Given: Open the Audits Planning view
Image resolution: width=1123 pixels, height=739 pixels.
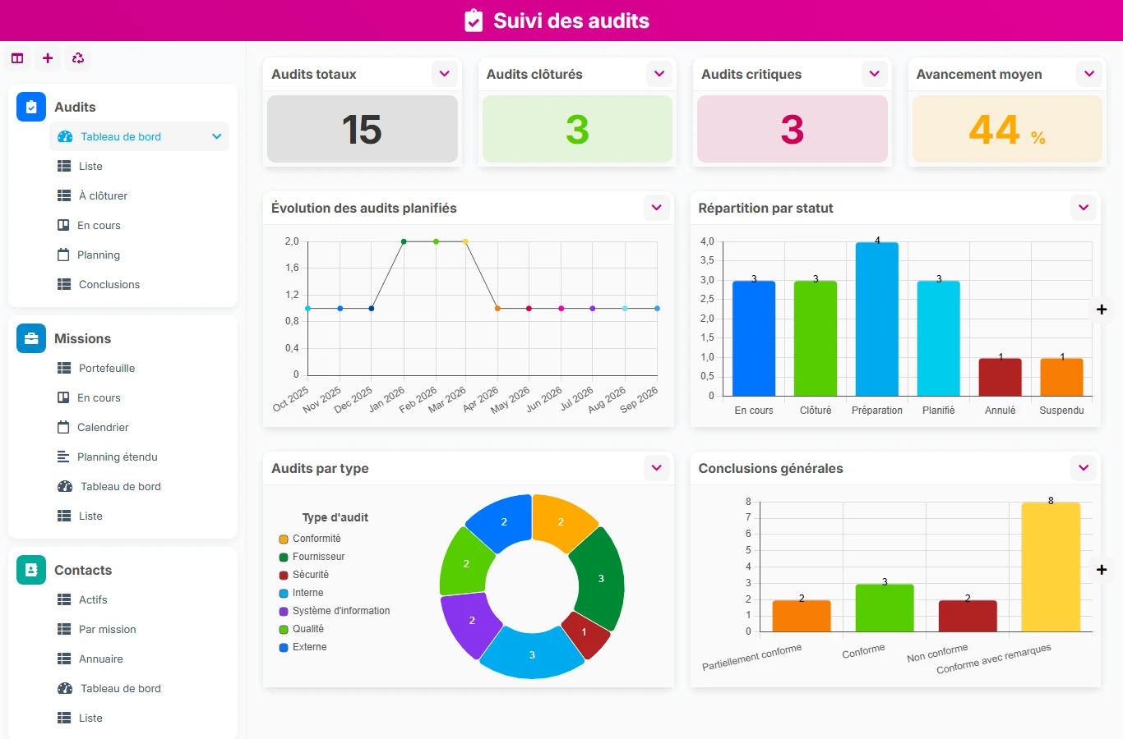Looking at the screenshot, I should pyautogui.click(x=139, y=255).
